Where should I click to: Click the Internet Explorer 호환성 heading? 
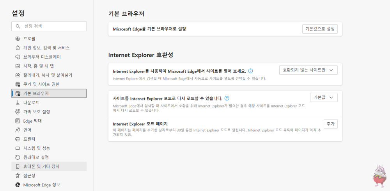pos(141,55)
